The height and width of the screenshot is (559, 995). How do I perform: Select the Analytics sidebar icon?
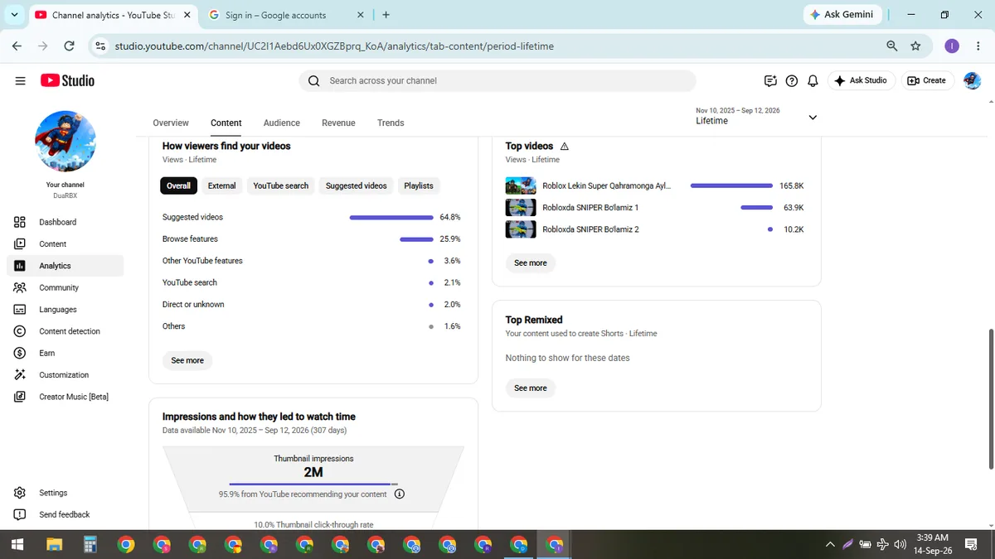tap(20, 266)
